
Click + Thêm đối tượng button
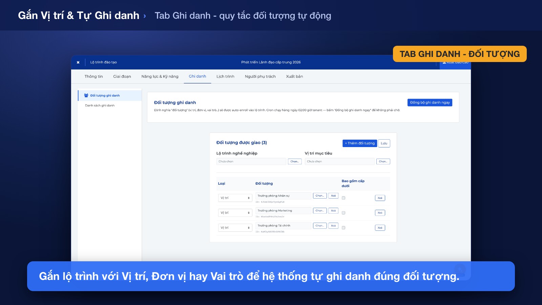tap(360, 143)
